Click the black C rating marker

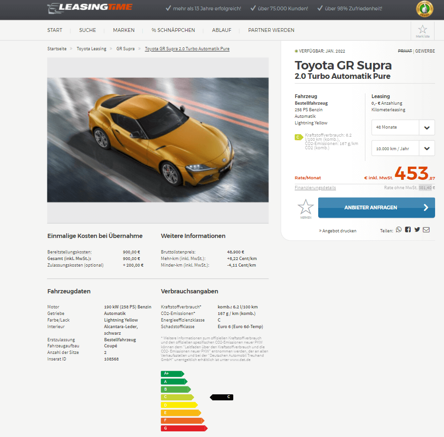pos(222,397)
